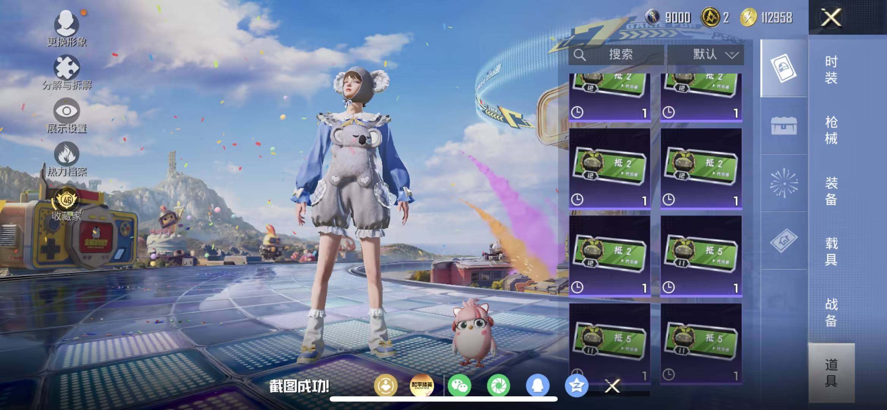This screenshot has height=410, width=887.
Task: Select the treasure chest category icon
Action: [783, 126]
